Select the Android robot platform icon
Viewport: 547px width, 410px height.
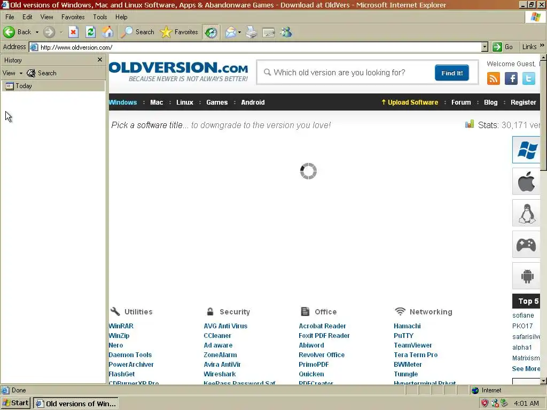526,276
